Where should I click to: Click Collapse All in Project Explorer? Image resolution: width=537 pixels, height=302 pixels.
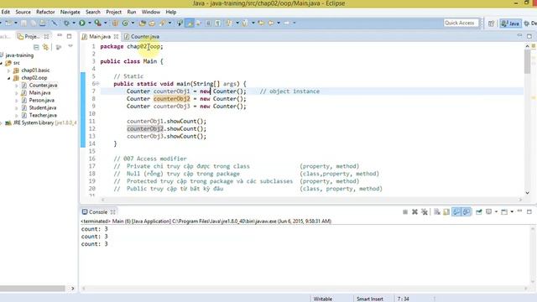36,47
